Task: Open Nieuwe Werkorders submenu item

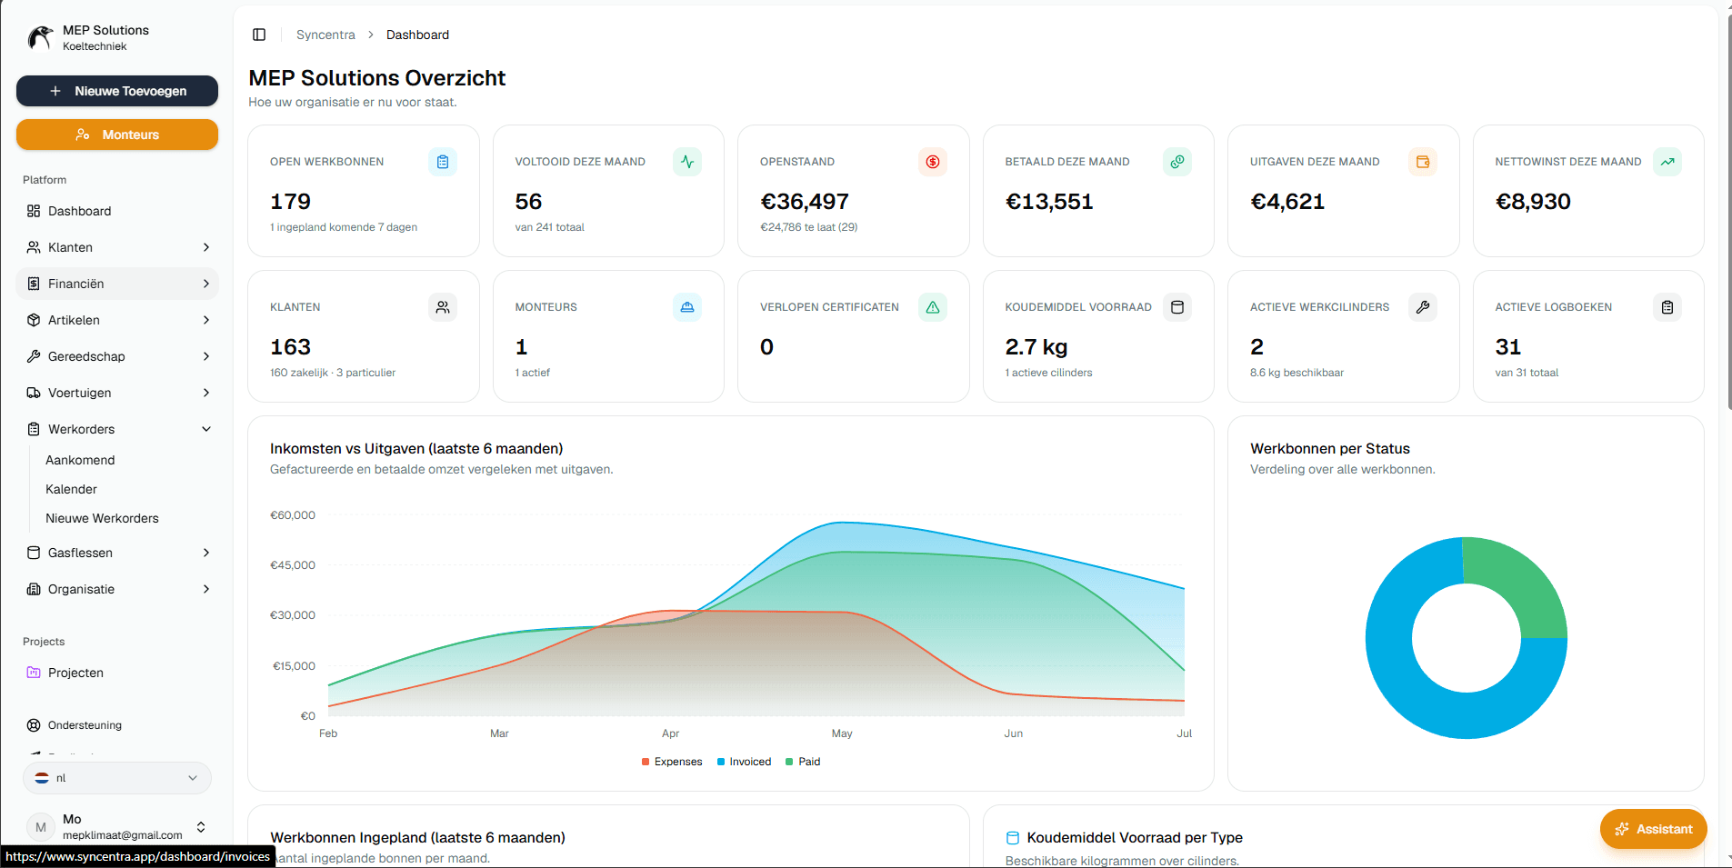Action: coord(102,518)
